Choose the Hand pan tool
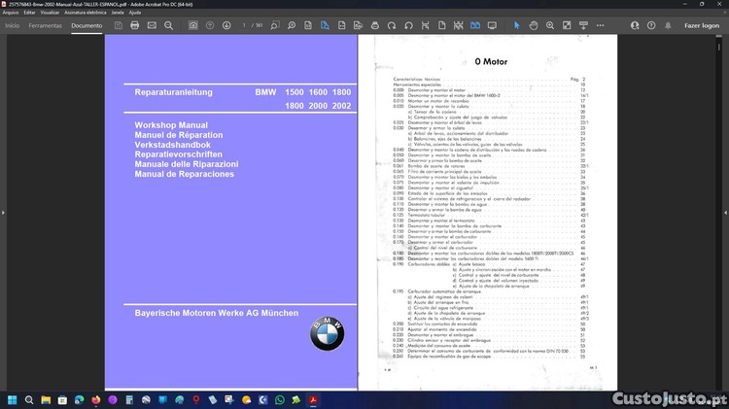 coord(532,25)
